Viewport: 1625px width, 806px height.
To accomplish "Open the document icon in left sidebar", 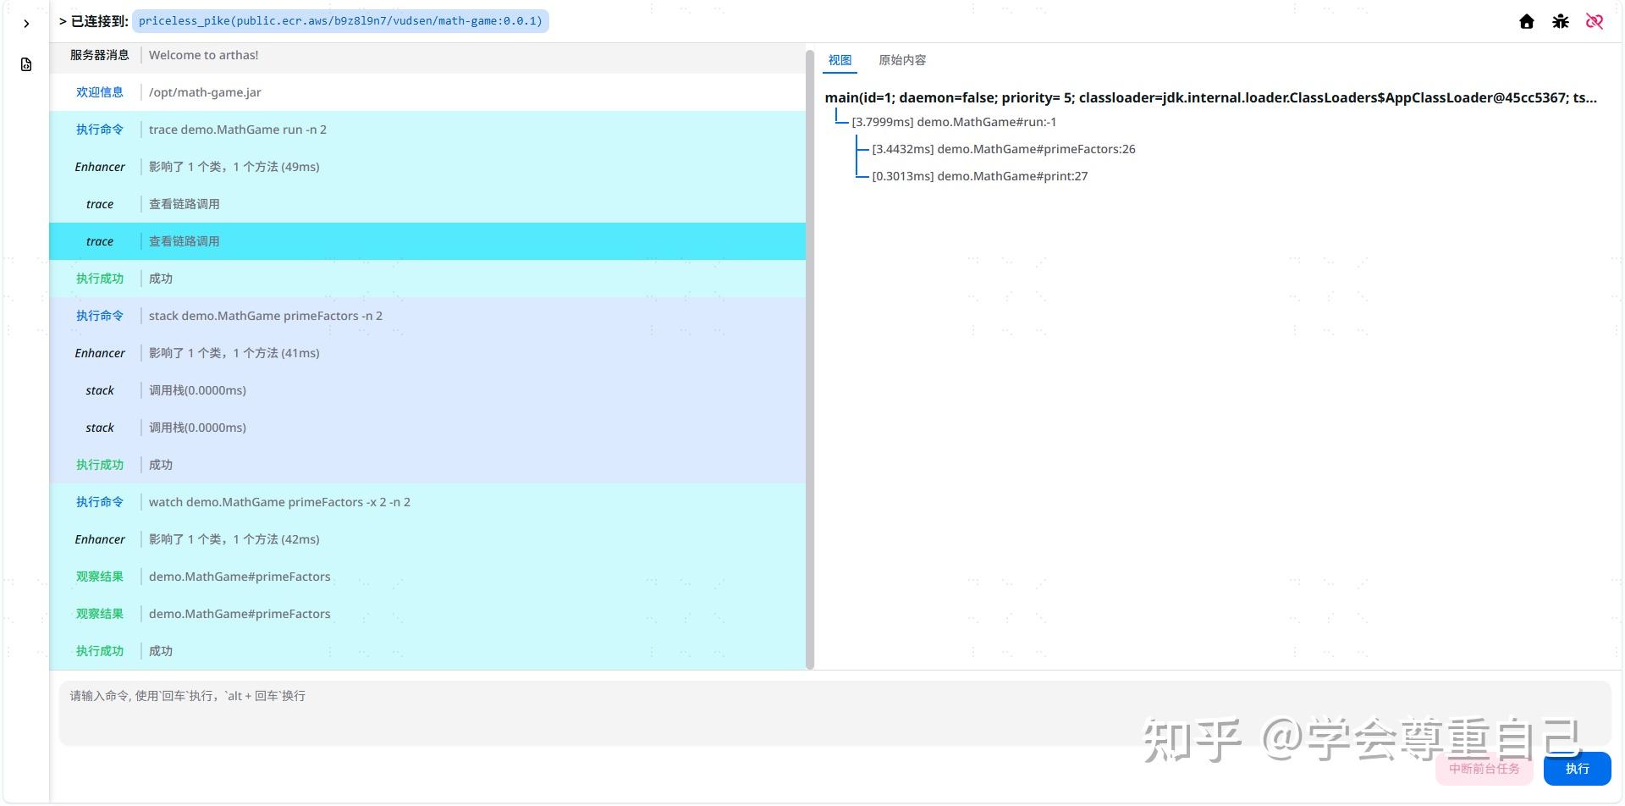I will click(26, 64).
